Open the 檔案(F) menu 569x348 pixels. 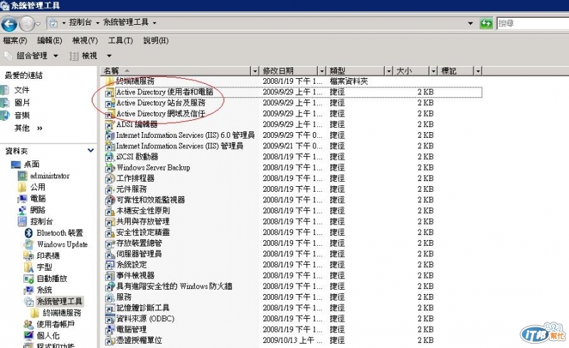(15, 40)
